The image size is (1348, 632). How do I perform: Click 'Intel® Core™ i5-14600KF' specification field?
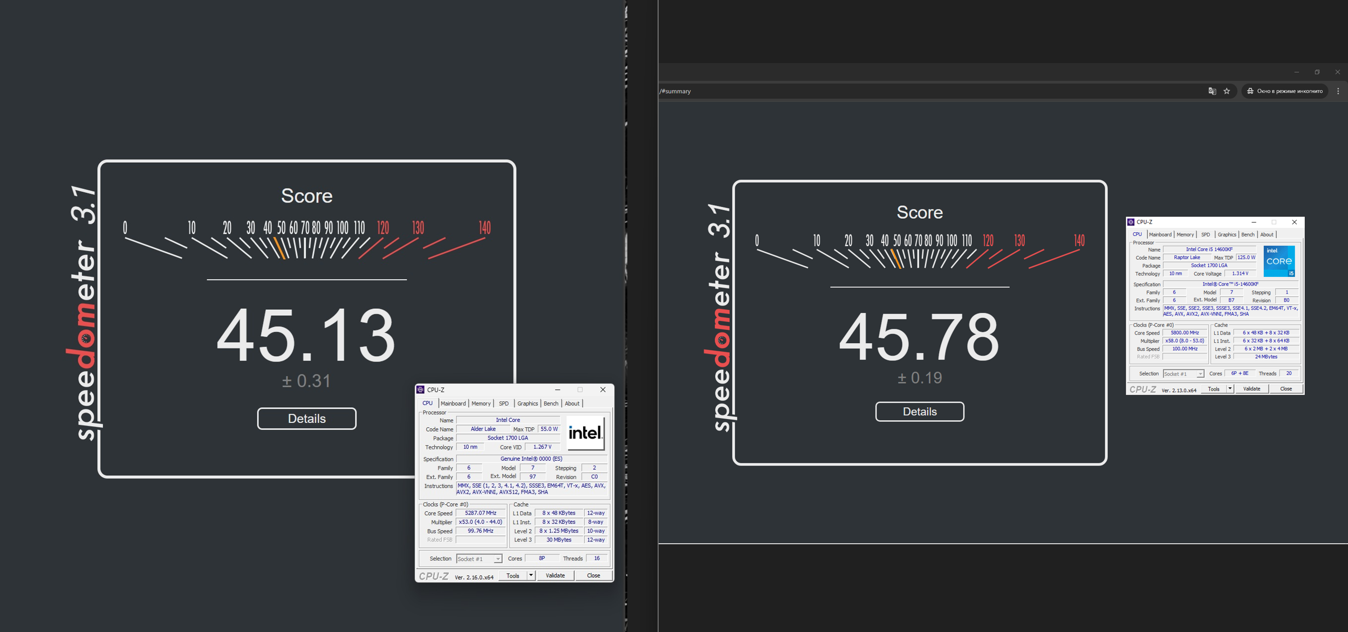point(1230,284)
